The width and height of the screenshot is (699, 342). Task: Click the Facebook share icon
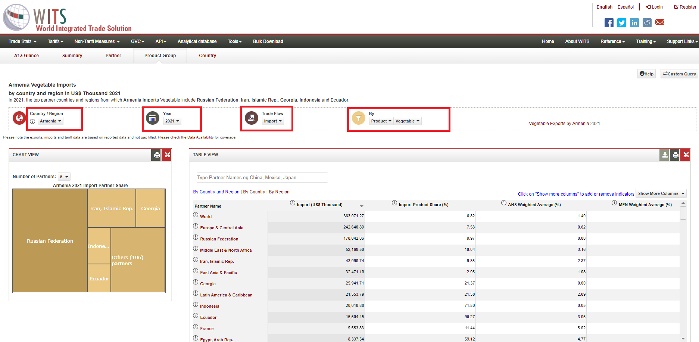point(609,23)
